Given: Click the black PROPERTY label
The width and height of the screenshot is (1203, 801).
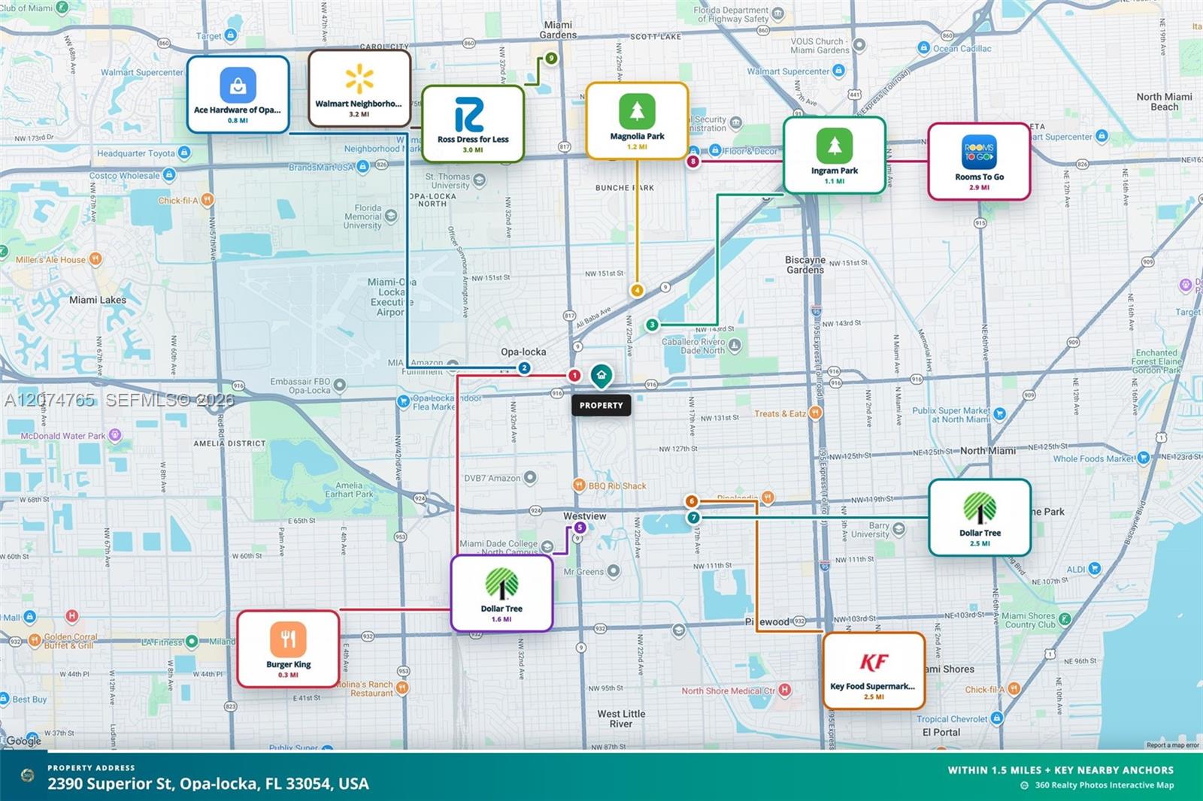Looking at the screenshot, I should click(x=601, y=405).
